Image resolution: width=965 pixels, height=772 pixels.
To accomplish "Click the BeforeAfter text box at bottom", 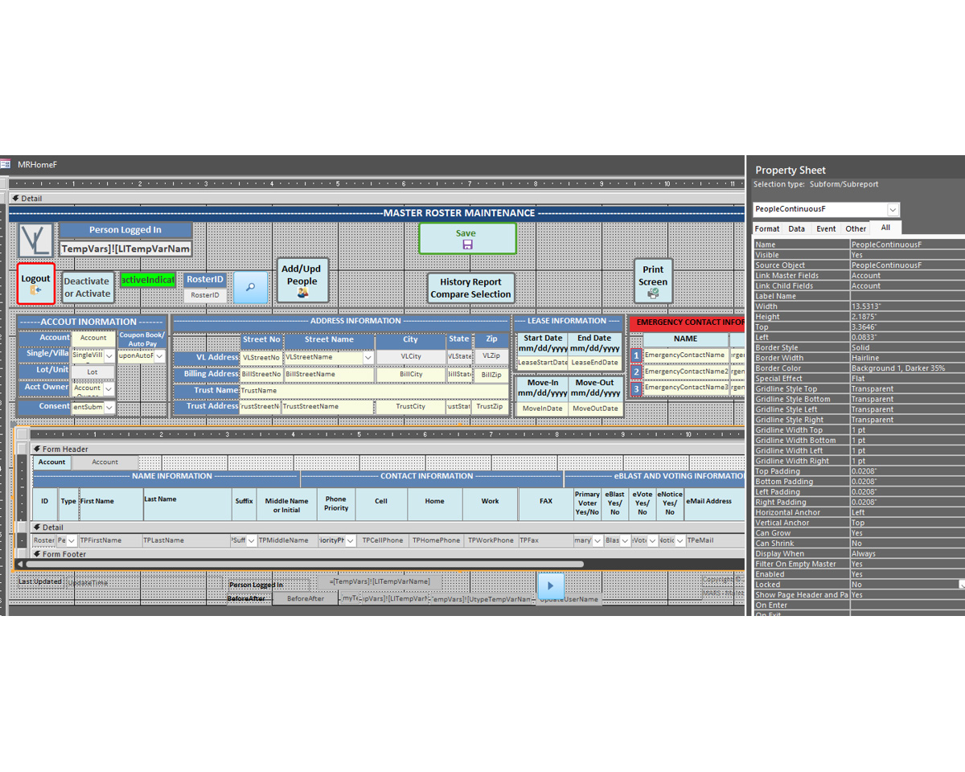I will (306, 599).
